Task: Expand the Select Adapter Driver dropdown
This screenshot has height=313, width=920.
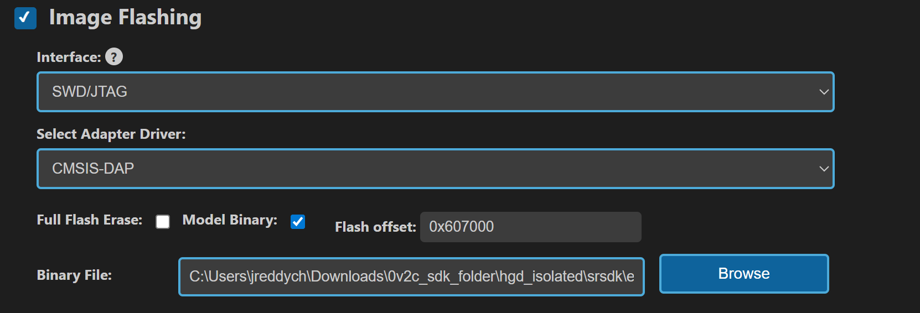Action: point(435,169)
